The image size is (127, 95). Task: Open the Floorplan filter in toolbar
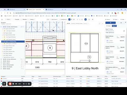coord(17,20)
